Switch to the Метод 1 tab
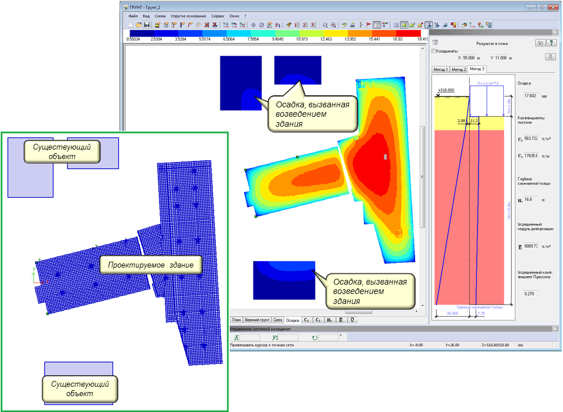This screenshot has height=412, width=563. click(x=440, y=69)
